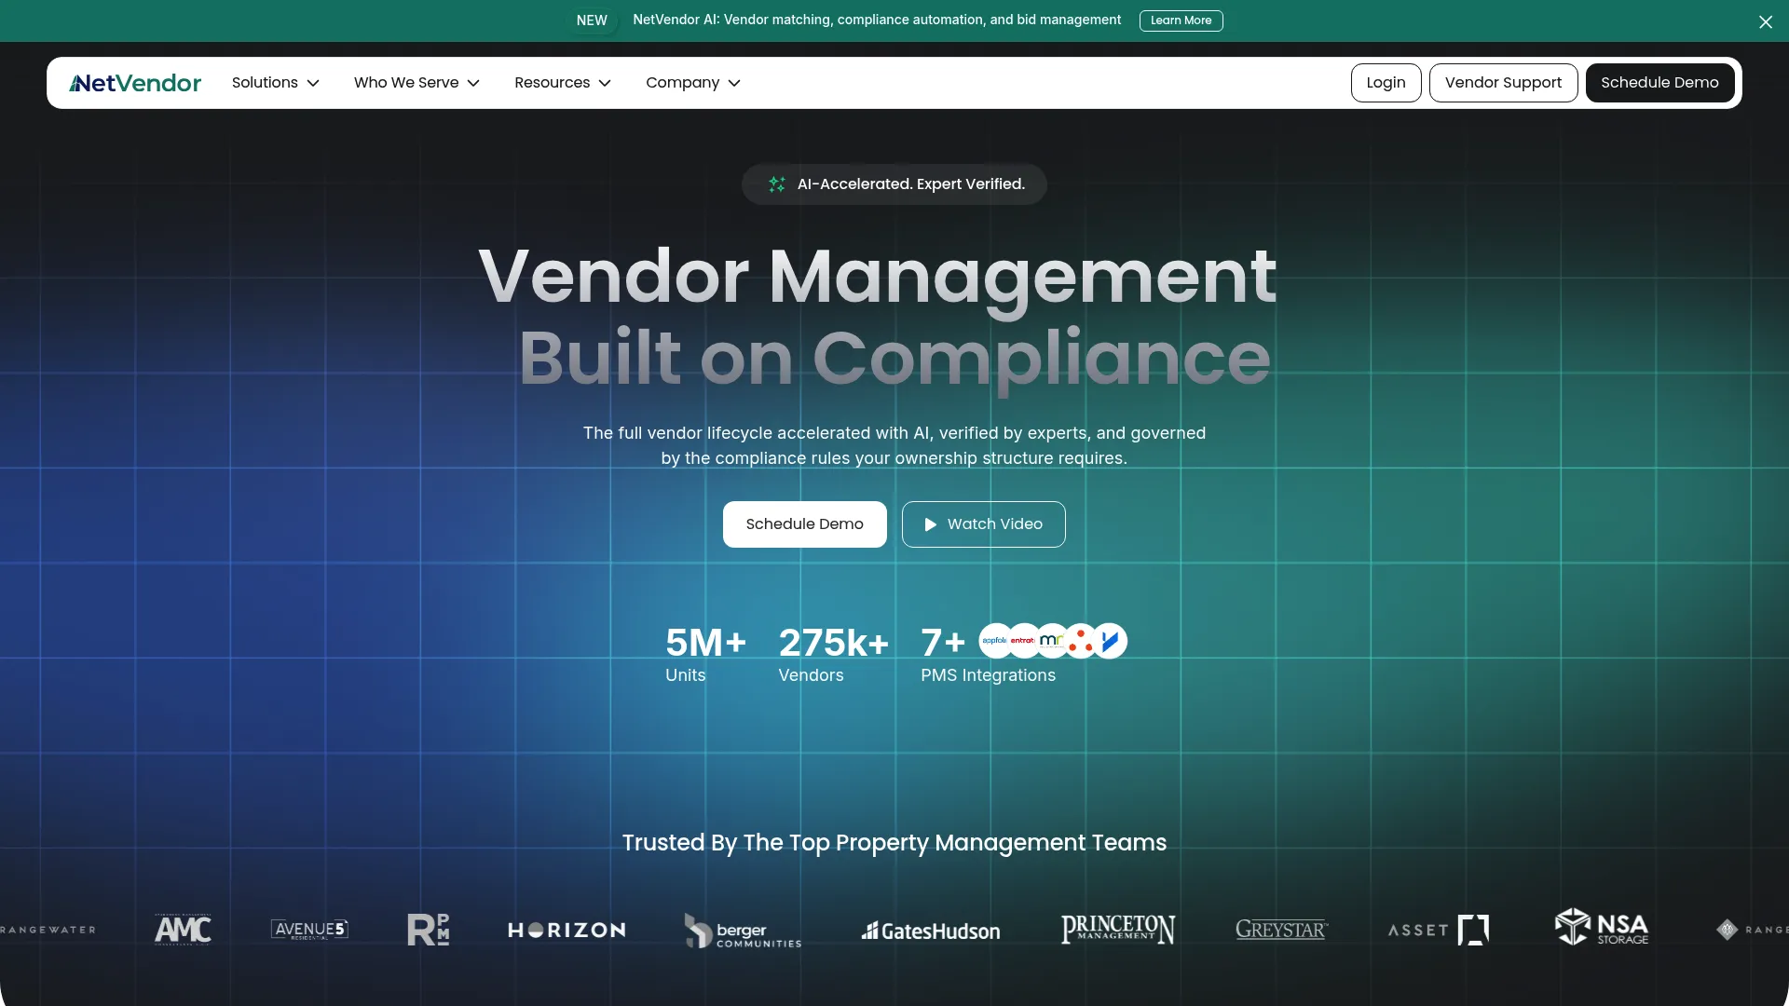Screen dimensions: 1789x1006
Task: Click the left Rangewater logo text
Action: (48, 930)
